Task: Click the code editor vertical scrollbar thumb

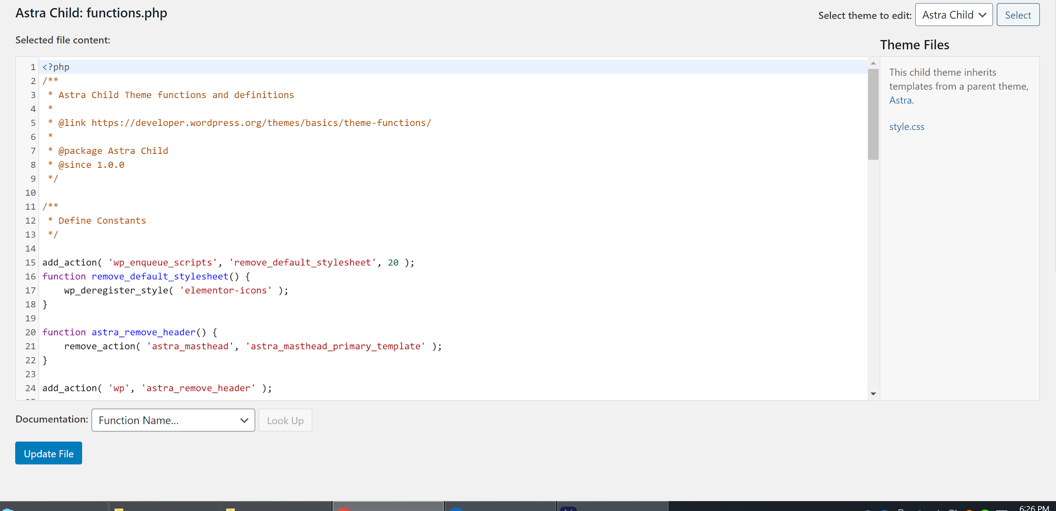Action: click(873, 114)
